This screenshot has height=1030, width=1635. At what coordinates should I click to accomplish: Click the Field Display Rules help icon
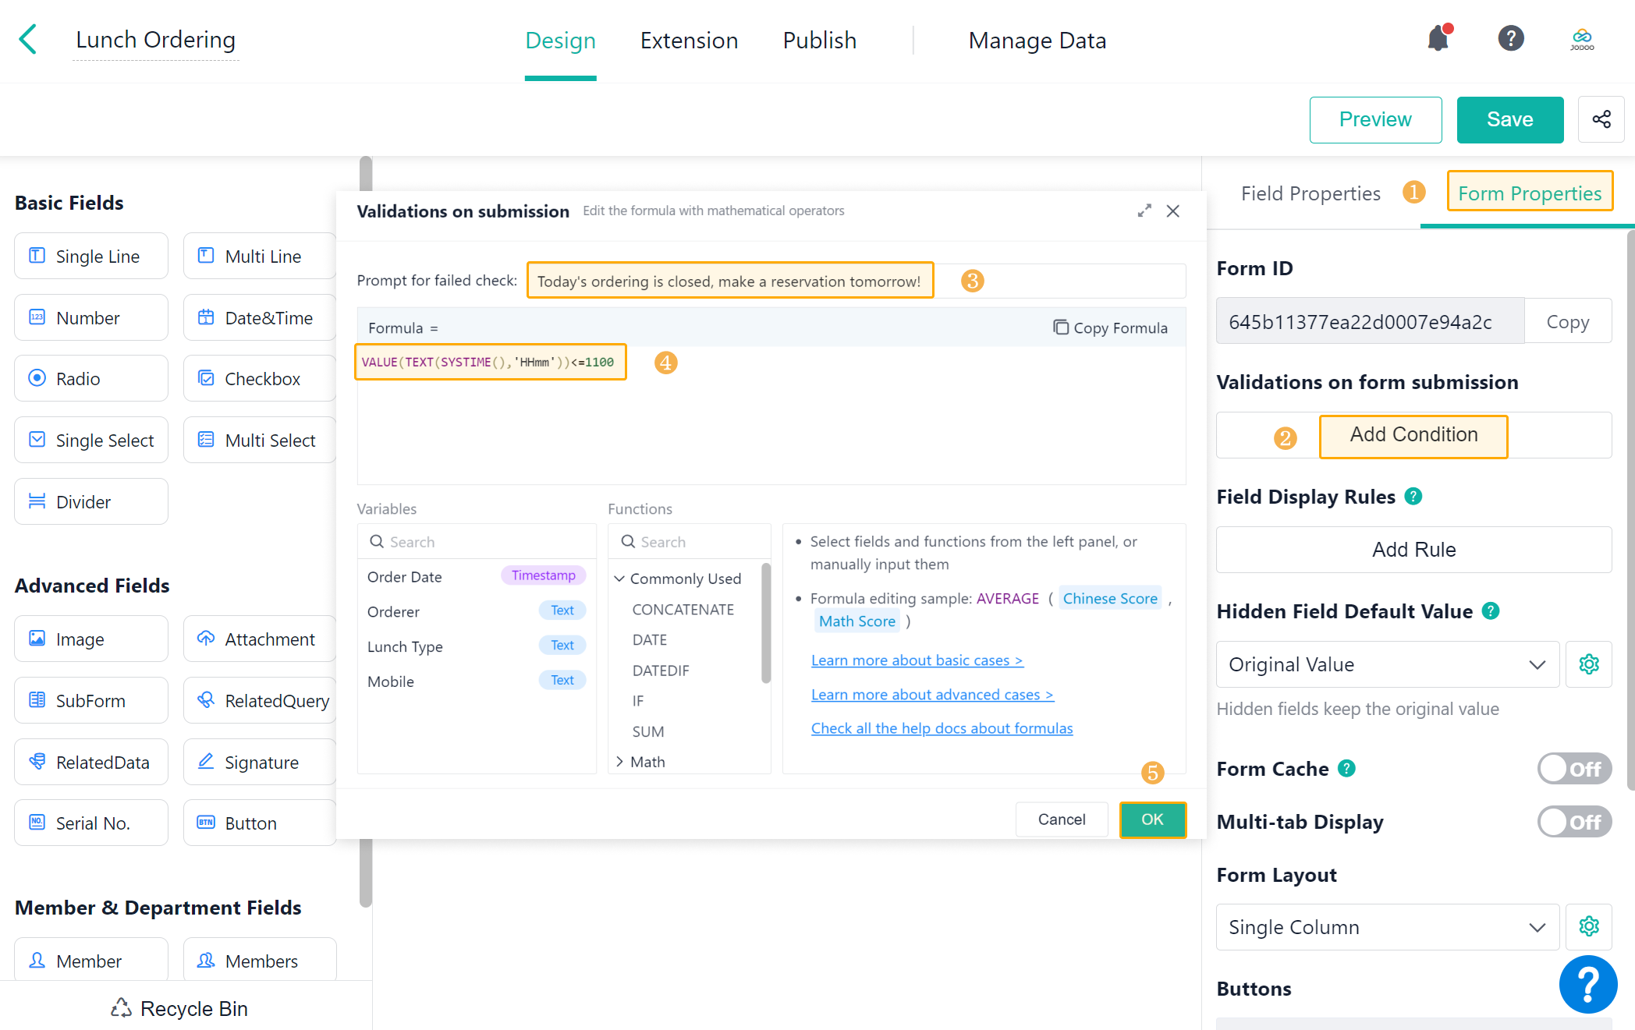point(1413,497)
